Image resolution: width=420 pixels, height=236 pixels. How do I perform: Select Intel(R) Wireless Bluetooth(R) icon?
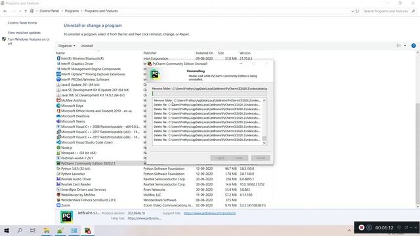(x=58, y=58)
